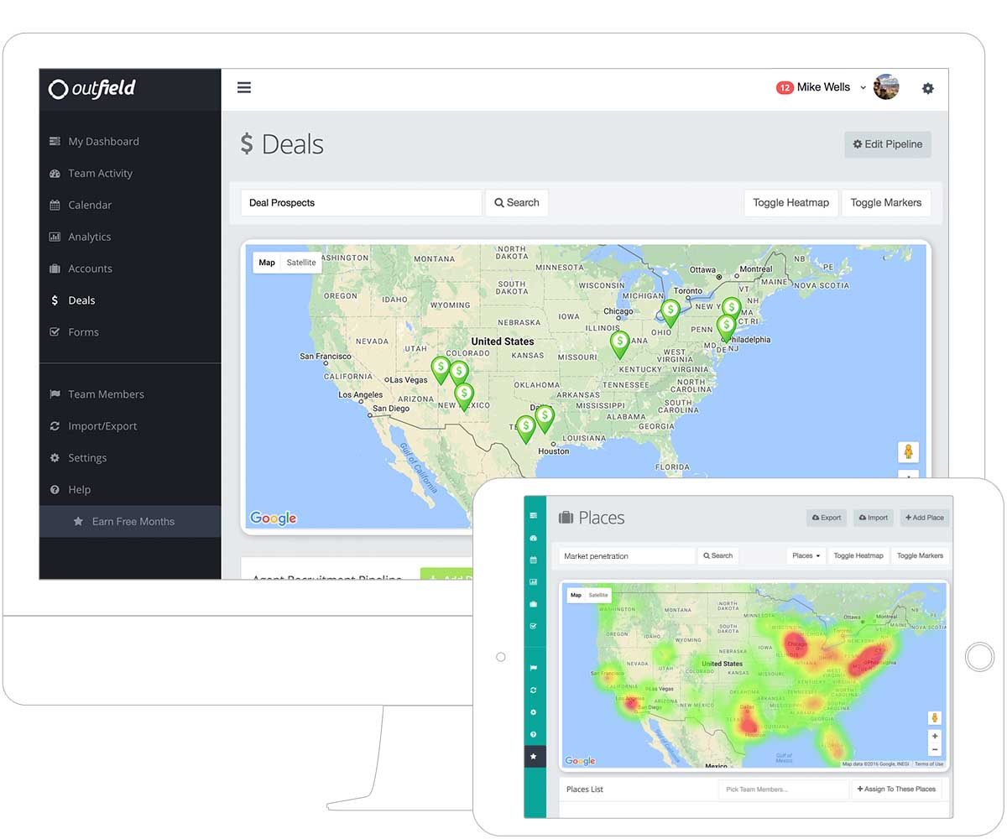Click Mike Wells profile avatar picture
This screenshot has width=1007, height=839.
[886, 87]
